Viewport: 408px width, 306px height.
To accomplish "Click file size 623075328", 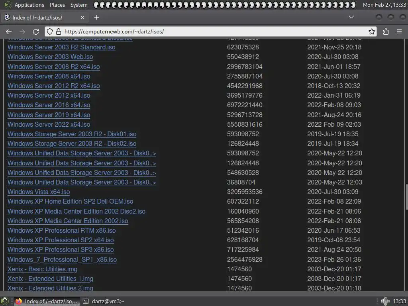I will click(x=243, y=47).
